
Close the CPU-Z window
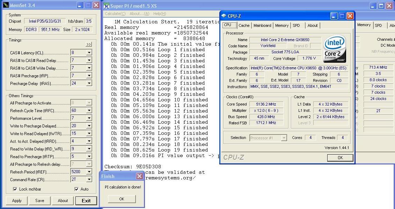350,16
